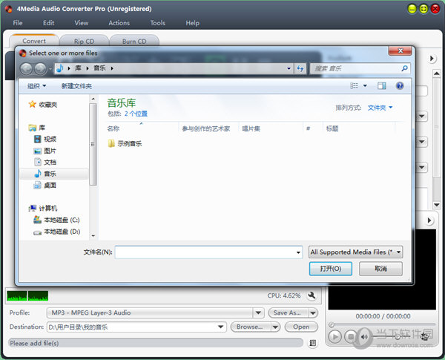Click the back navigation arrow in dialog

click(26, 68)
